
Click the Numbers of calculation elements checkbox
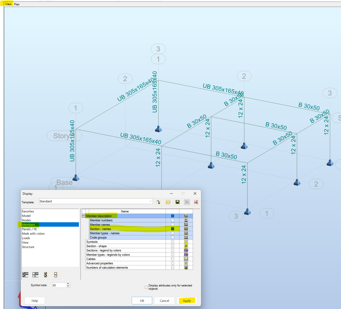(172, 267)
